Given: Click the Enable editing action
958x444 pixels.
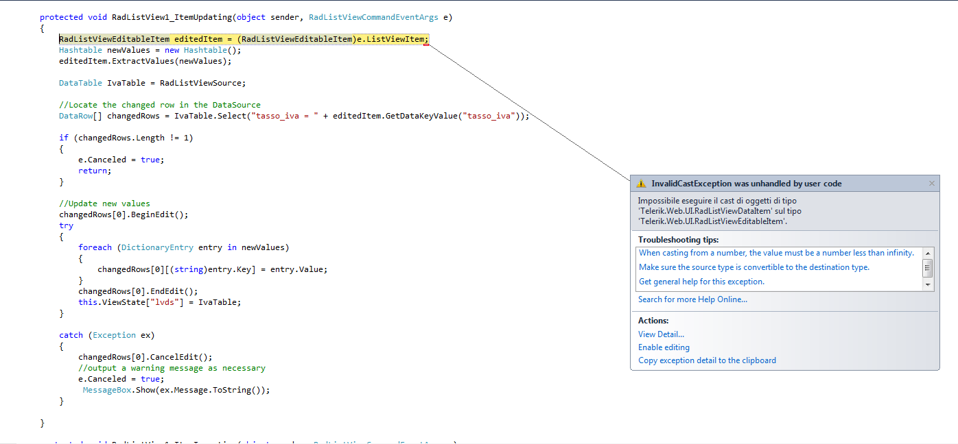Looking at the screenshot, I should (664, 347).
